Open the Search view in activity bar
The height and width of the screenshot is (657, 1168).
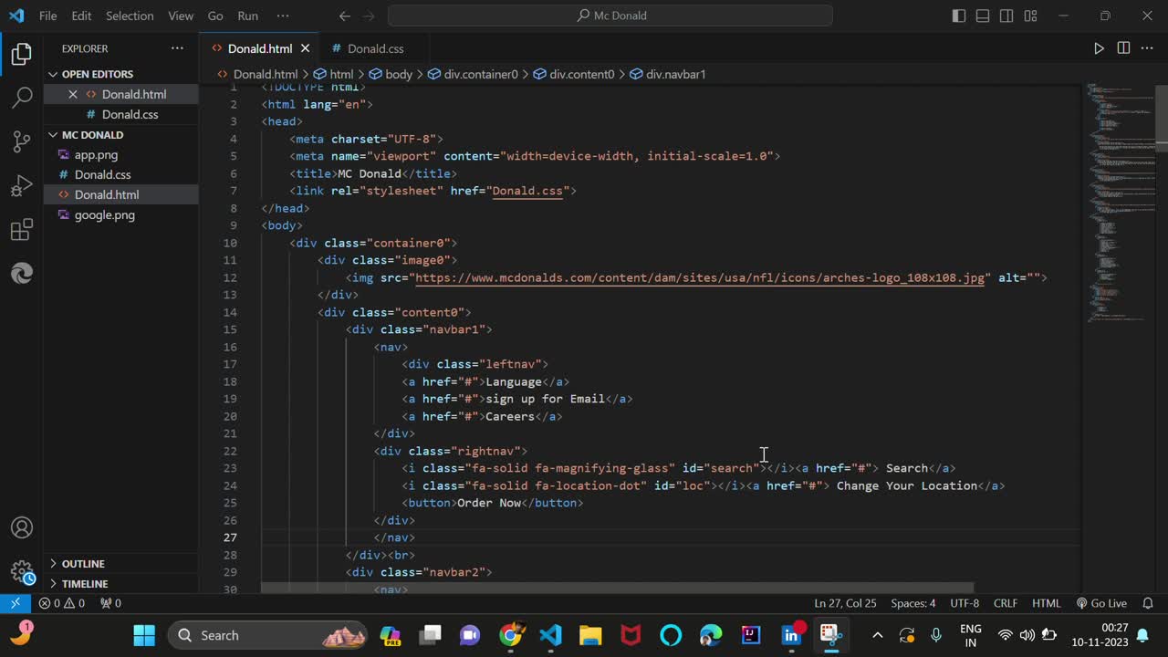click(22, 98)
